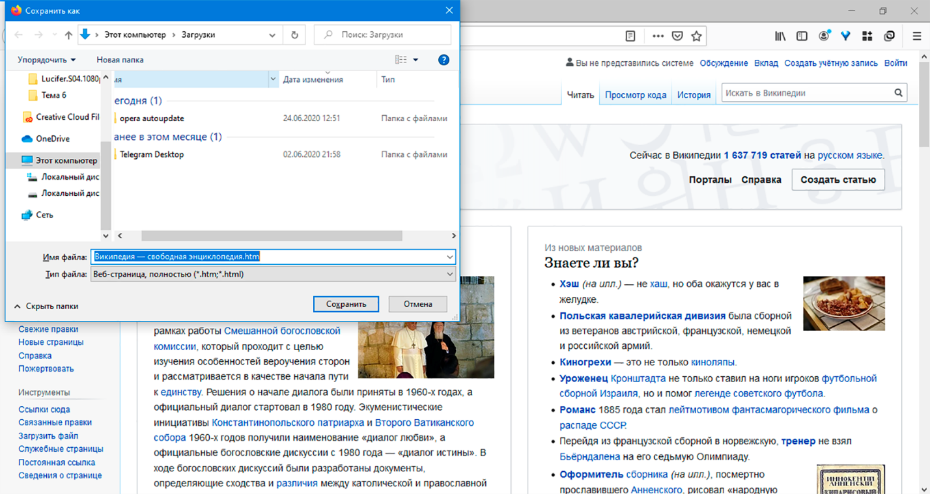Viewport: 930px width, 494px height.
Task: Open view options dropdown arrow
Action: click(x=416, y=60)
